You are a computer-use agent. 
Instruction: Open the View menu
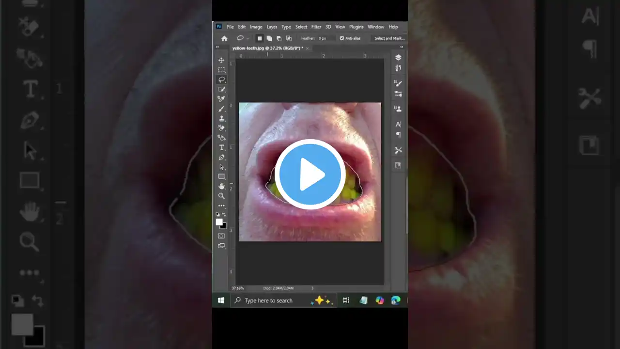click(341, 27)
